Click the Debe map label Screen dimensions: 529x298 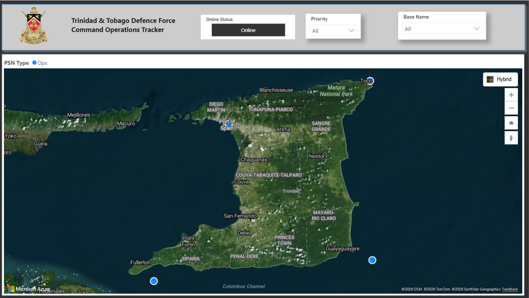[x=243, y=233]
